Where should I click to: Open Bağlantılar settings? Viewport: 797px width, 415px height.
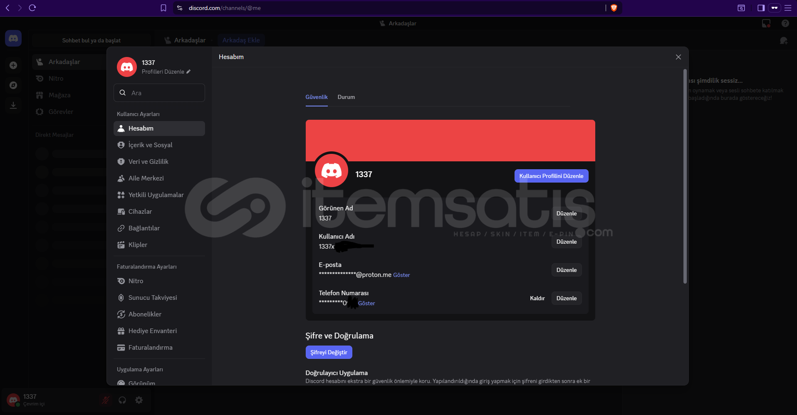(x=159, y=228)
